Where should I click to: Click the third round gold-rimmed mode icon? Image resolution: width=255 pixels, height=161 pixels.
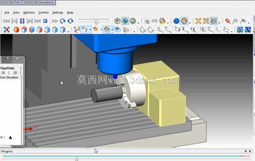point(133,21)
